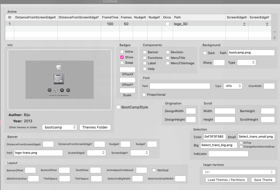
Task: Open the bootcamp themes dropdown
Action: click(60, 127)
